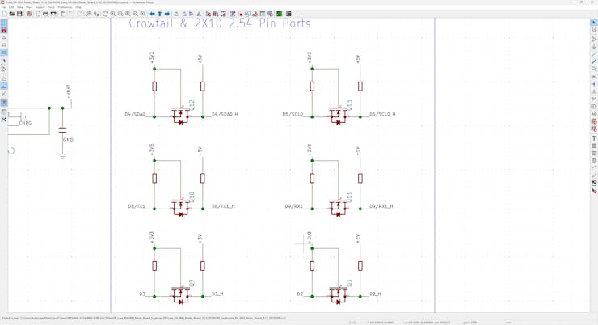Expand the Preferences menu
Viewport: 598px width, 325px height.
pyautogui.click(x=65, y=7)
